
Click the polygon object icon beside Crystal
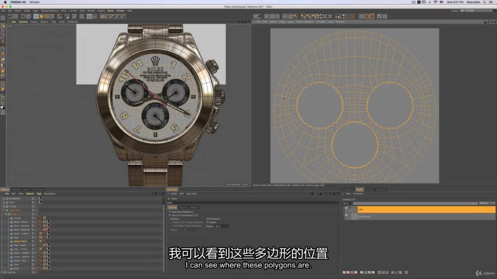pyautogui.click(x=12, y=218)
